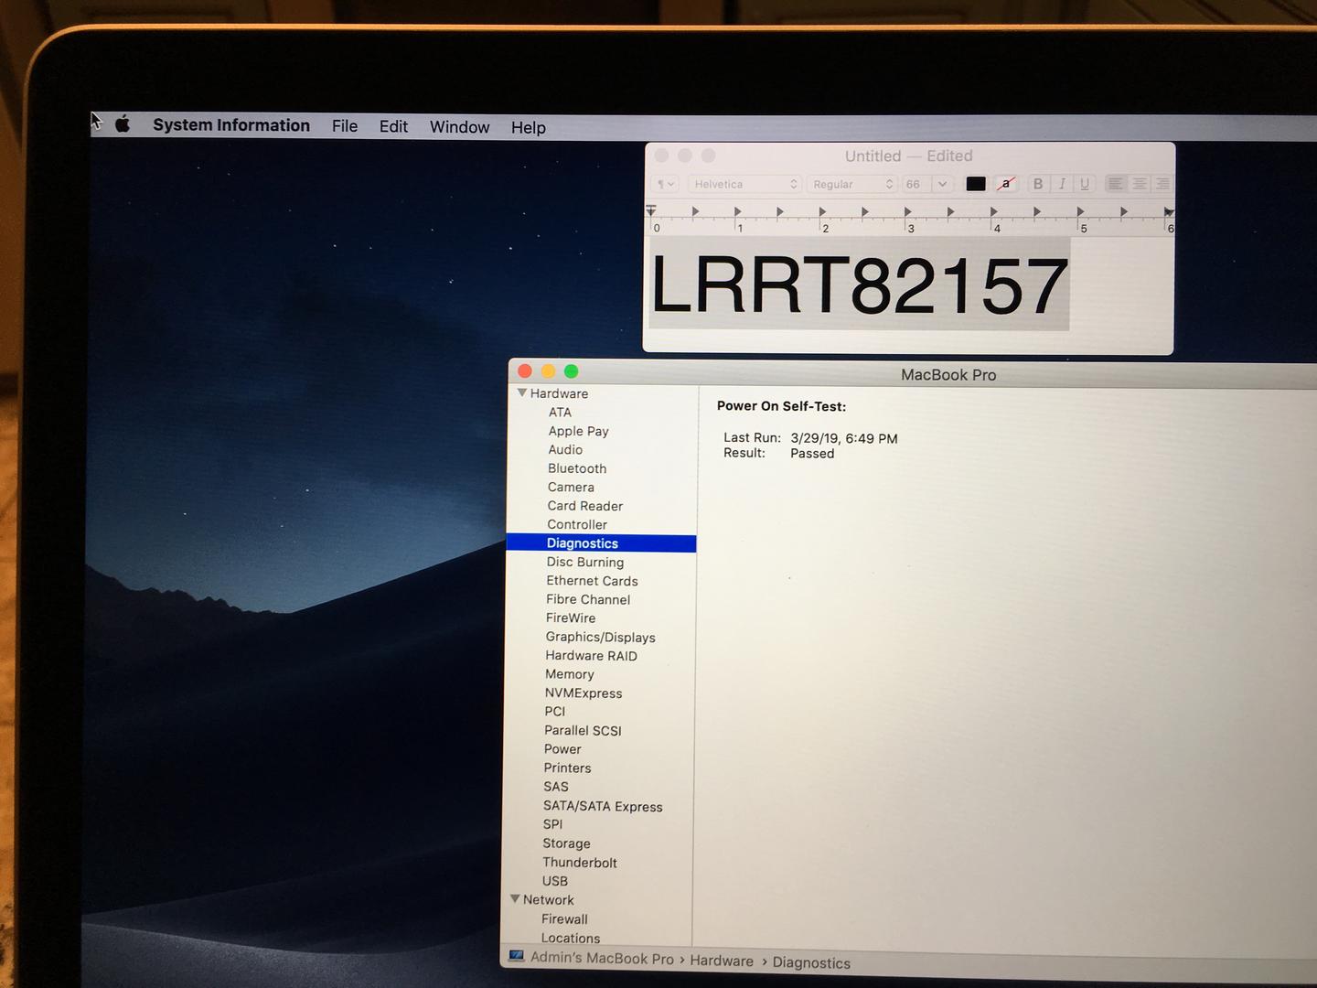Open paragraph styles dropdown in TextEdit
The image size is (1317, 988).
[666, 184]
